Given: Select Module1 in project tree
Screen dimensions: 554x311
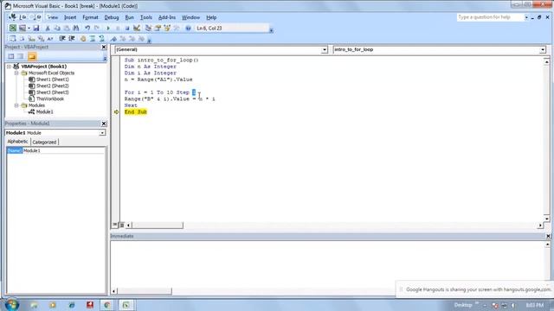Looking at the screenshot, I should click(x=44, y=111).
